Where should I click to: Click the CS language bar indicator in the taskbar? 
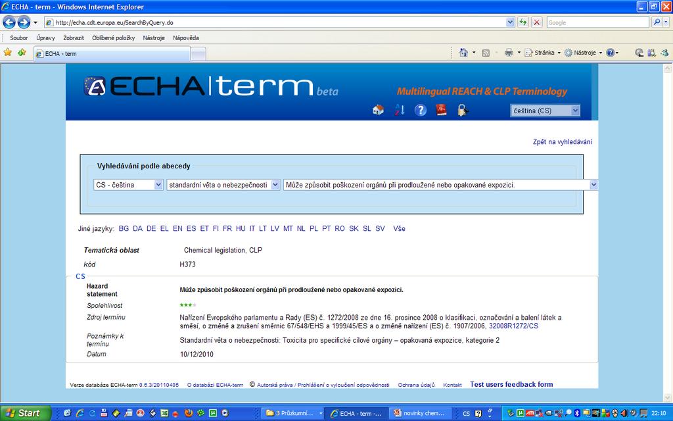tap(466, 414)
